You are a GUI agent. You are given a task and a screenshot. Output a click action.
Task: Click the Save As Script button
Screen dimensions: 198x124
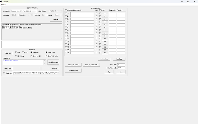pos(73,70)
